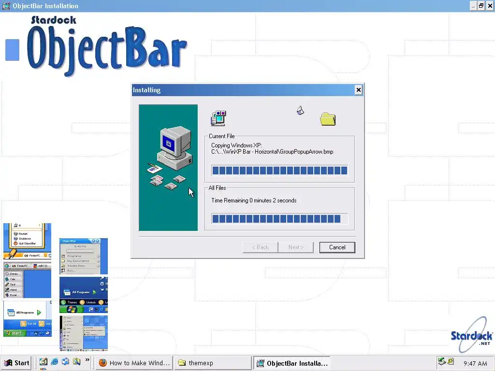Click the source computer icon in Installing dialog
This screenshot has height=371, width=495.
218,118
